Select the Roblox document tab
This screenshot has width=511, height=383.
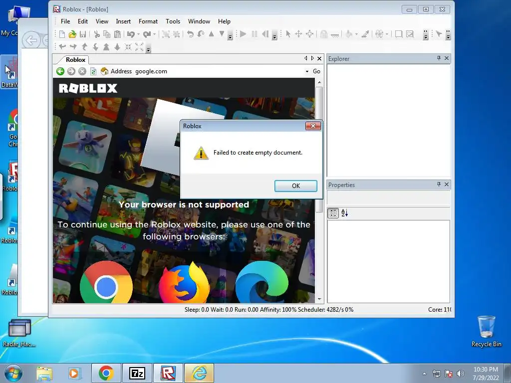pyautogui.click(x=75, y=60)
